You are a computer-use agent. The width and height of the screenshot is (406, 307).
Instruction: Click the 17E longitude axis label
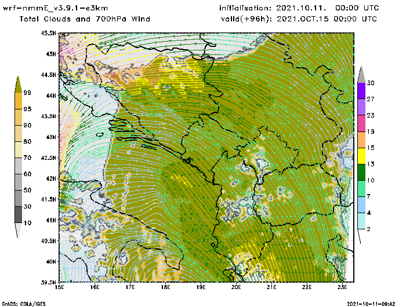[x=130, y=287]
